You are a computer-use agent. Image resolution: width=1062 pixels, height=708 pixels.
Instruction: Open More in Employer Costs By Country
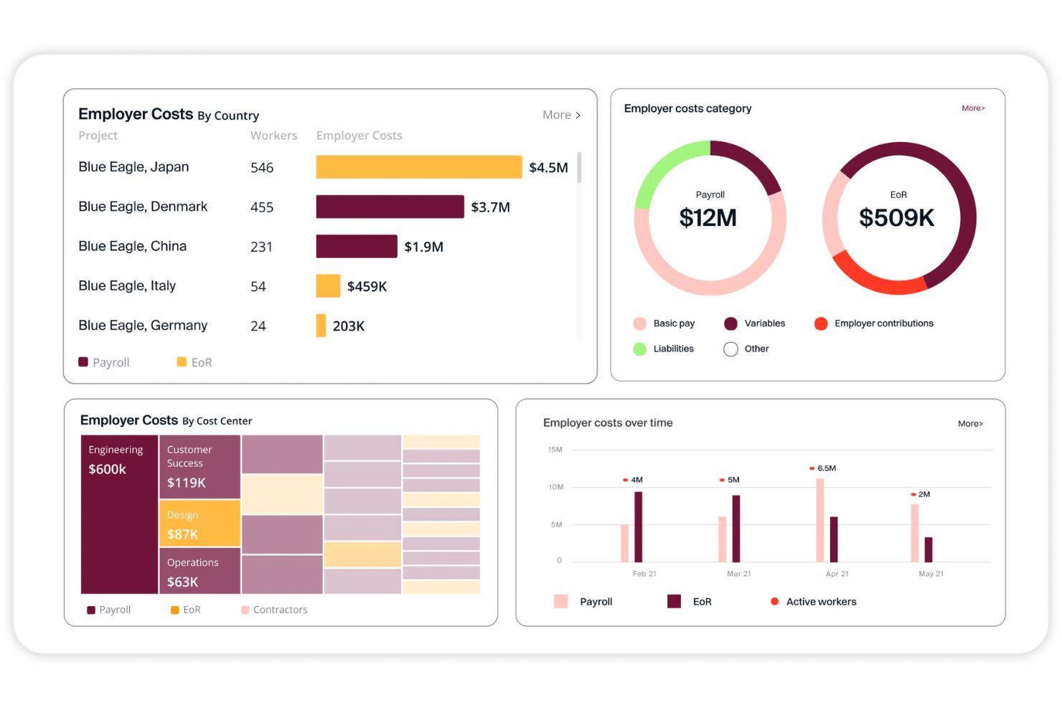[561, 115]
